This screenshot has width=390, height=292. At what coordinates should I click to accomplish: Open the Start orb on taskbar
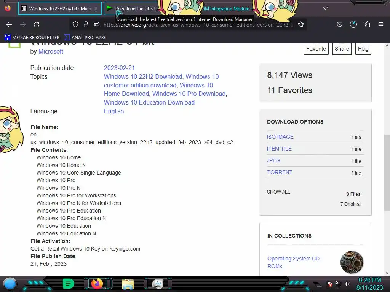[10, 284]
